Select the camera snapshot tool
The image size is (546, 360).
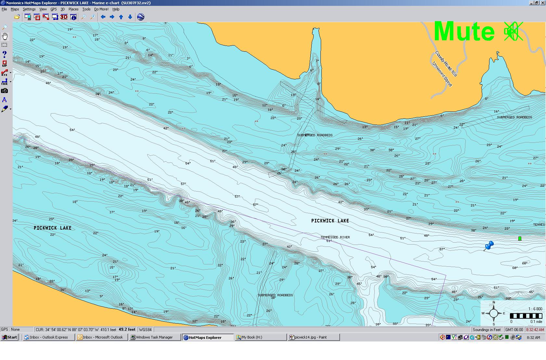click(5, 91)
